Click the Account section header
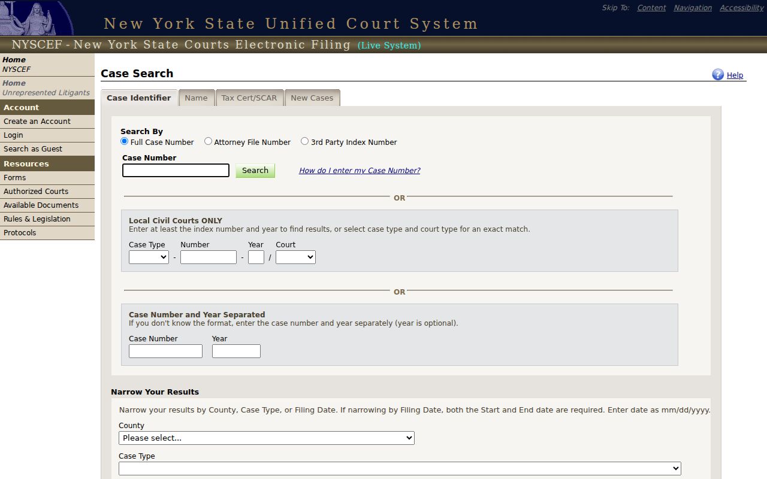 pos(47,108)
